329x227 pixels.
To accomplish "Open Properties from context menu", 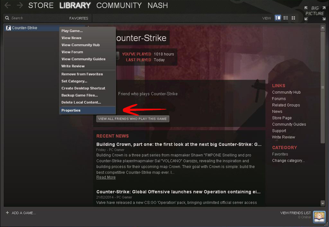I will [87, 110].
